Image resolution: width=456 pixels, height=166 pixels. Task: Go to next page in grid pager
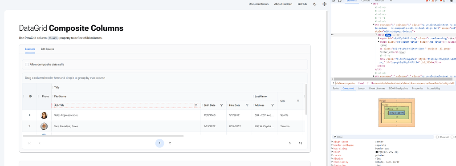click(x=289, y=143)
